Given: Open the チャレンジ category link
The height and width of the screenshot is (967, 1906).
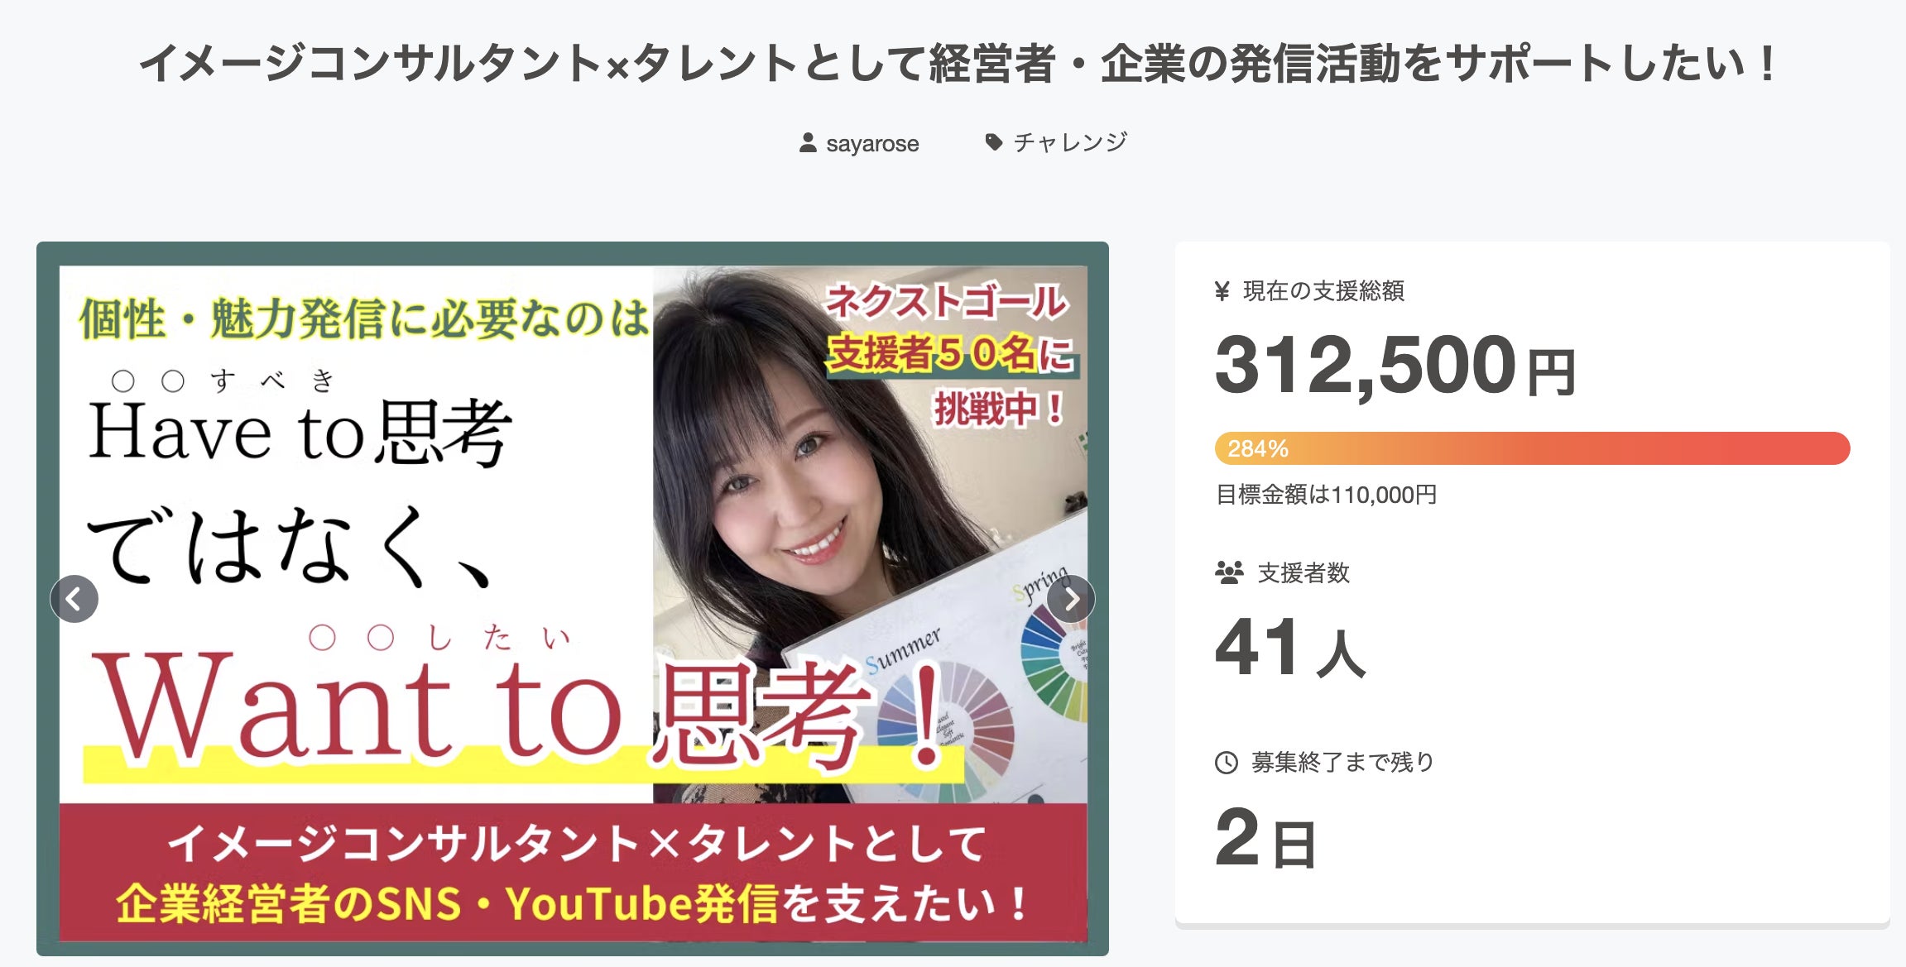Looking at the screenshot, I should point(1070,142).
